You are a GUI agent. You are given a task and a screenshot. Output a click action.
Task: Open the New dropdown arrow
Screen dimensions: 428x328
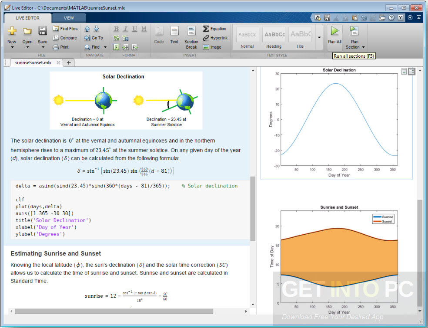(12, 47)
